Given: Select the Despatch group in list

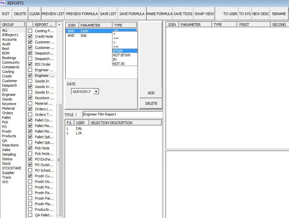Looking at the screenshot, I should (x=9, y=85).
